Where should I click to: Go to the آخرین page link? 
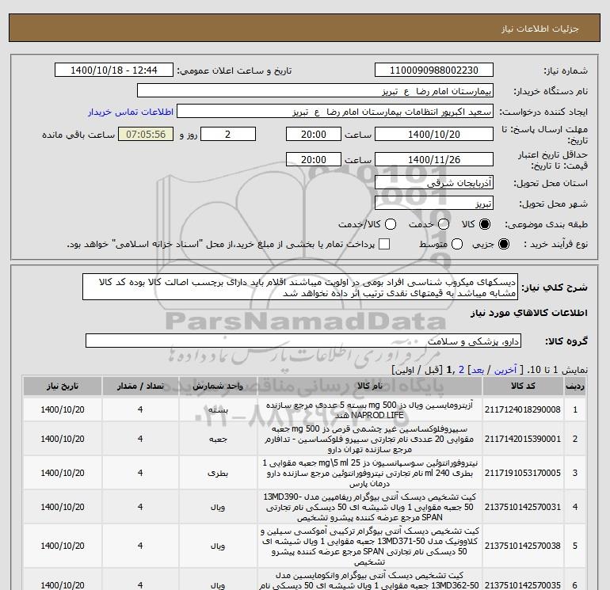[x=505, y=370]
